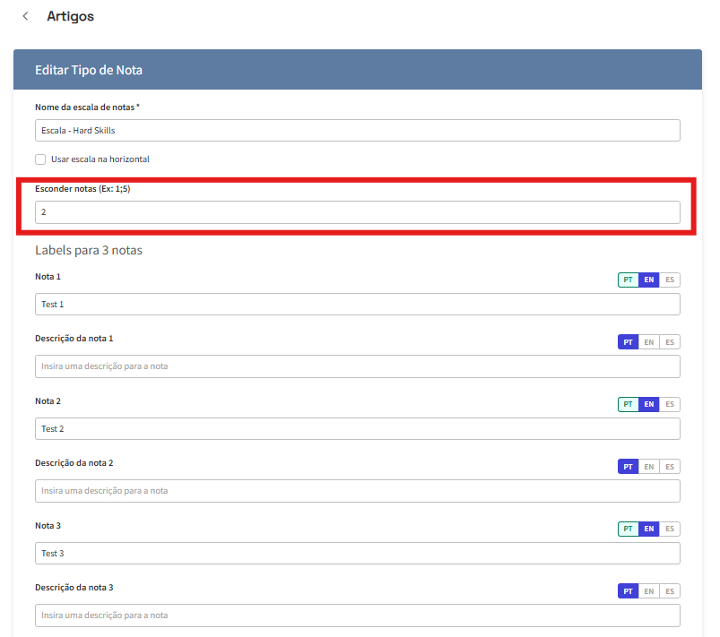Select PT language for Nota 2
The width and height of the screenshot is (720, 637).
628,404
